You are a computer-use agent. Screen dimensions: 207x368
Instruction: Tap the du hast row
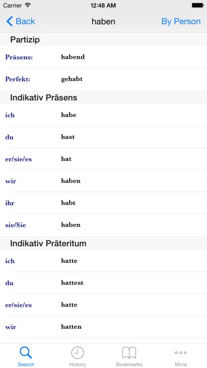pyautogui.click(x=103, y=137)
